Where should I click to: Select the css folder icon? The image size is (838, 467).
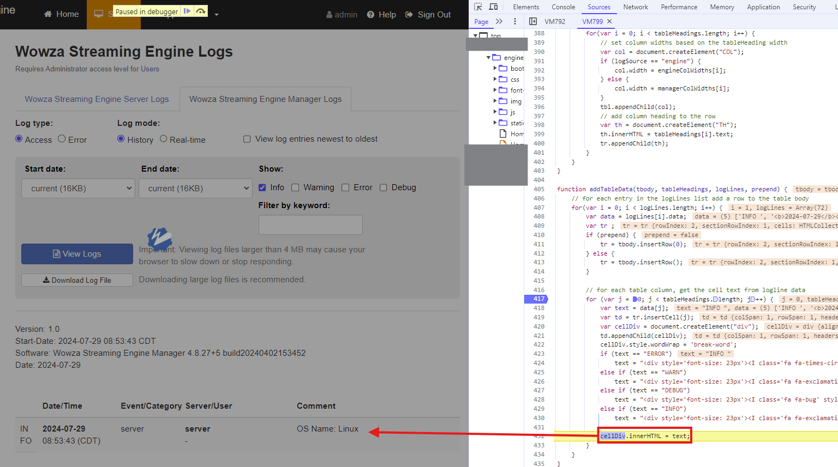point(503,79)
